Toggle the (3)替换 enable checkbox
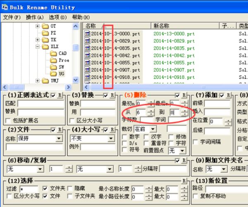This screenshot has width=248, height=207. tap(105, 95)
